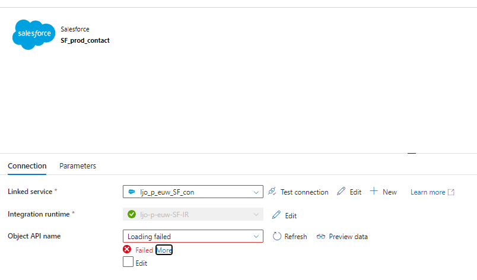The image size is (477, 280).
Task: Tick the Edit checkbox under Object API name
Action: click(128, 262)
